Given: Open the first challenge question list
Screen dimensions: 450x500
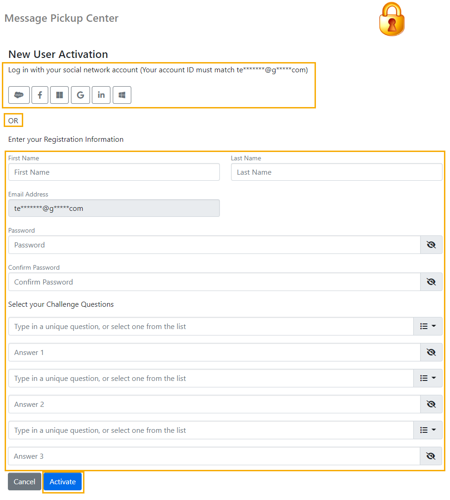Looking at the screenshot, I should pos(428,326).
